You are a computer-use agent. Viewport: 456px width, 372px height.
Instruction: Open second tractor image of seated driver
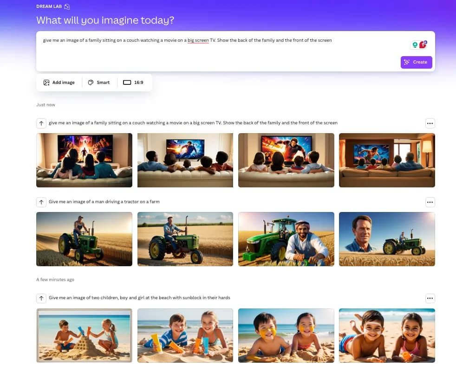click(185, 239)
